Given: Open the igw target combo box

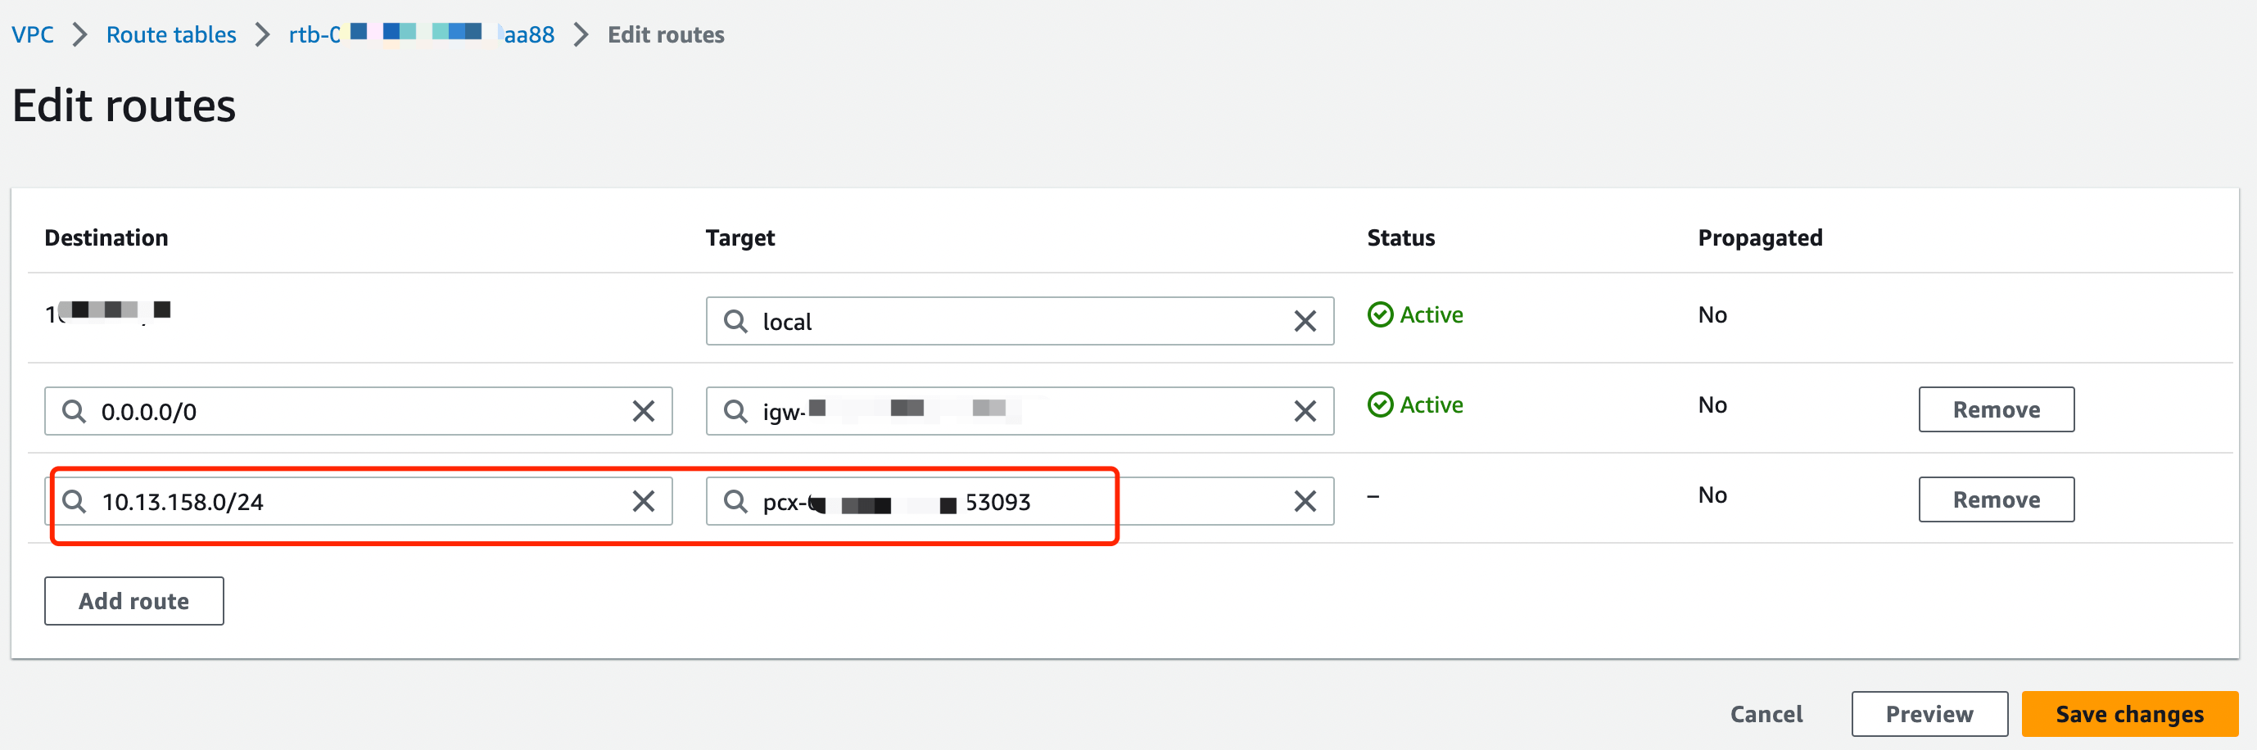Looking at the screenshot, I should 1139,411.
